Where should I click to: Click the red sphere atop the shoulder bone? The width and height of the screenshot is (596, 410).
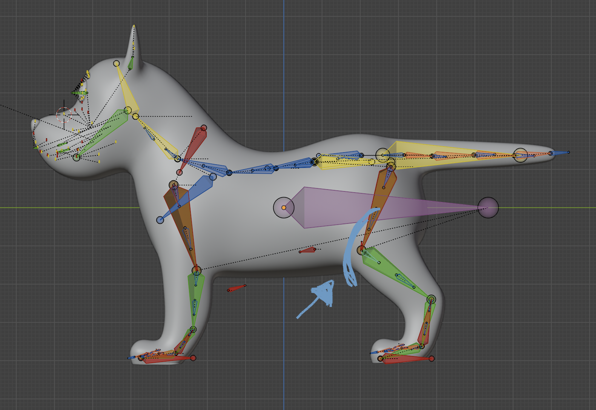pyautogui.click(x=204, y=128)
